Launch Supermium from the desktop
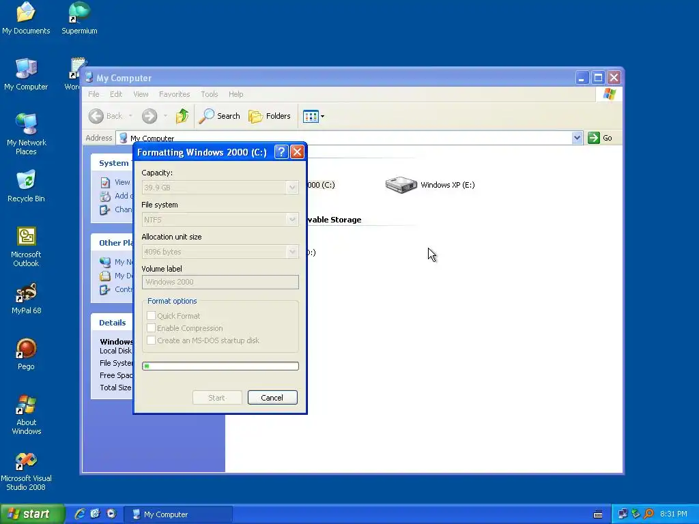699x524 pixels. (x=79, y=18)
